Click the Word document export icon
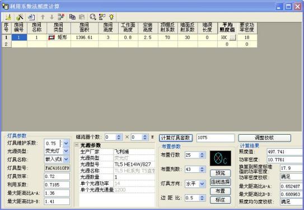The width and height of the screenshot is (304, 210). [x=31, y=17]
